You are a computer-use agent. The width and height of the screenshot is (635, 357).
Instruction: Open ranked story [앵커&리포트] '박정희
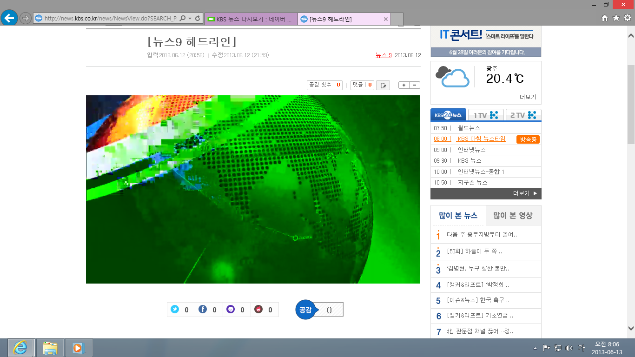point(478,285)
